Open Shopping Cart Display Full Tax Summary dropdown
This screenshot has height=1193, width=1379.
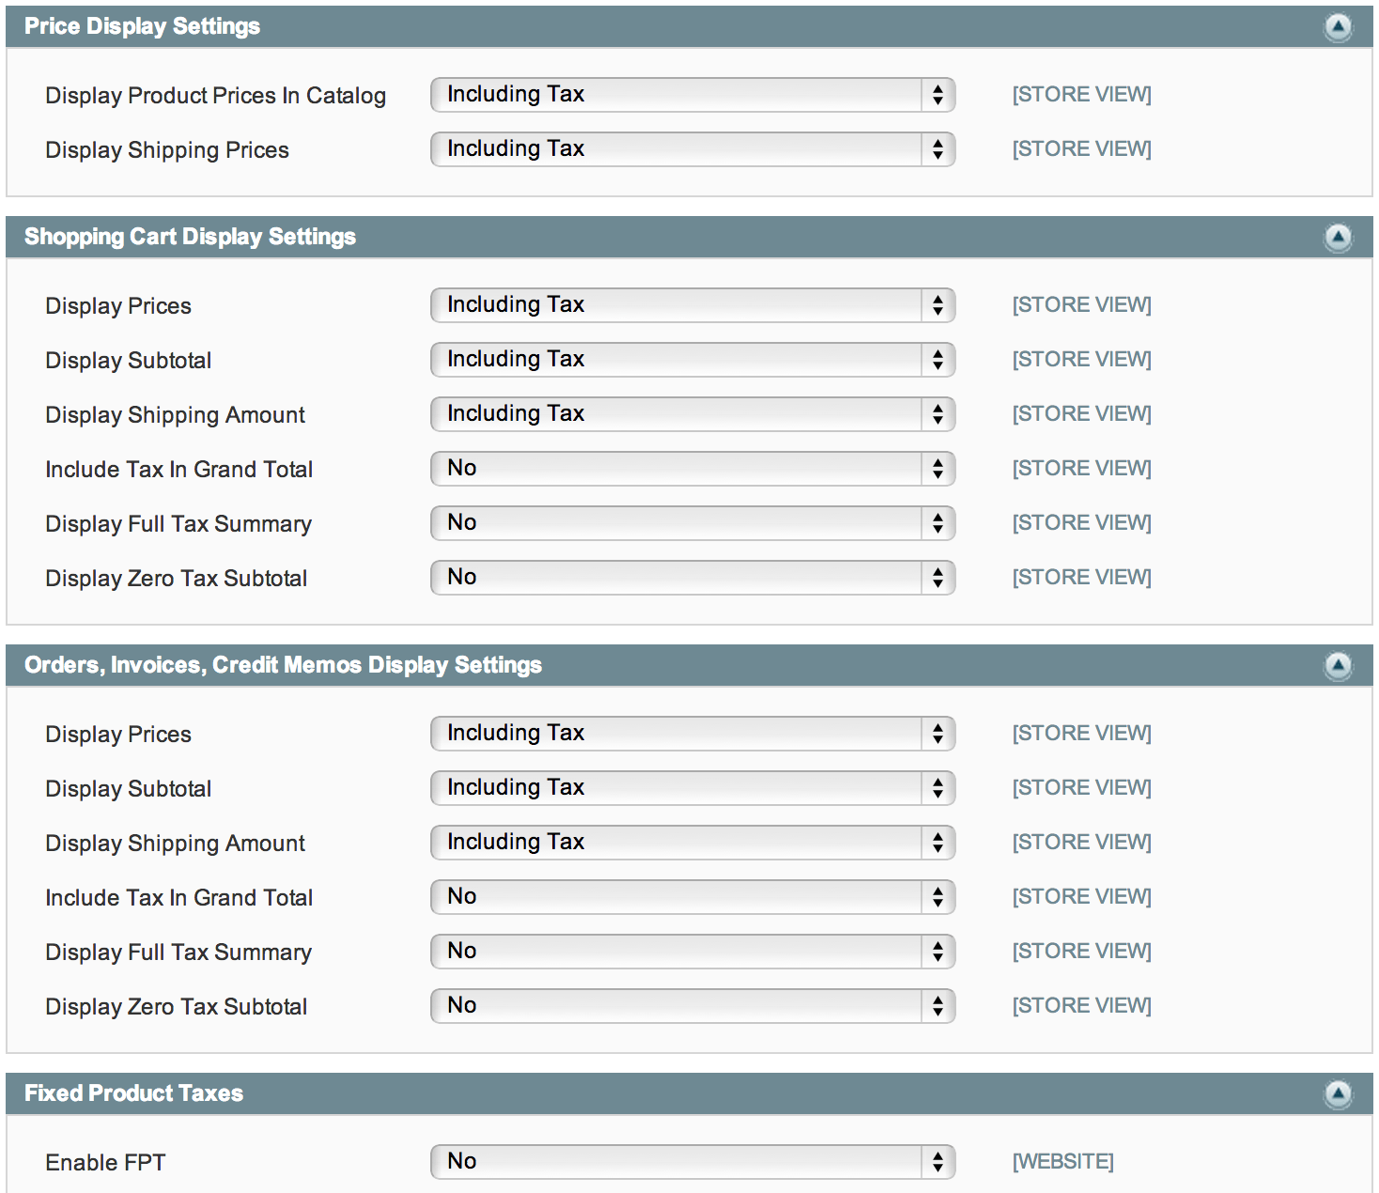point(692,523)
